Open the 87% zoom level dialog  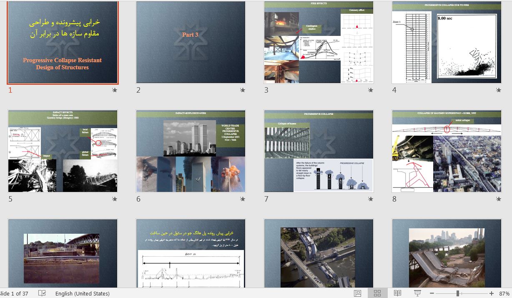(504, 293)
